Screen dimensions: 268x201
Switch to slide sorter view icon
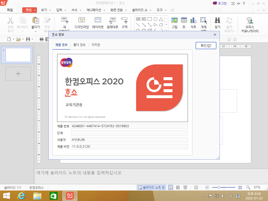(178, 187)
